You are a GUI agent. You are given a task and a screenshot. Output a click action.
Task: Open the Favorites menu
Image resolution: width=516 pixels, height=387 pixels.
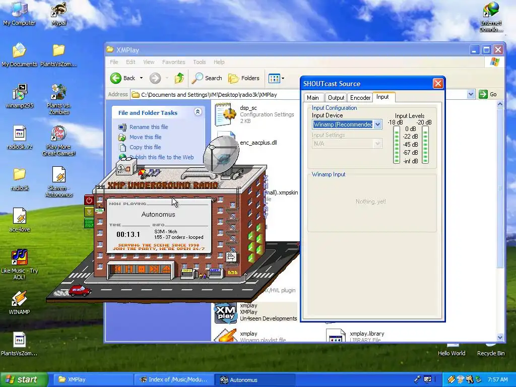[174, 62]
